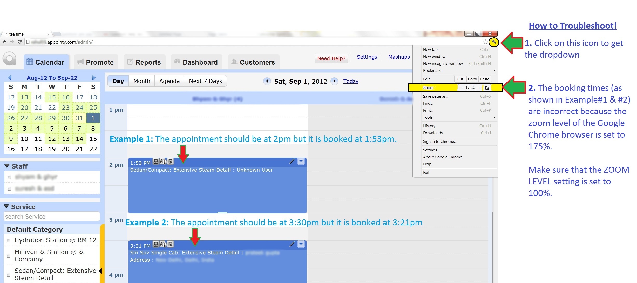
Task: Click the fullscreen icon in Zoom row
Action: coord(487,88)
